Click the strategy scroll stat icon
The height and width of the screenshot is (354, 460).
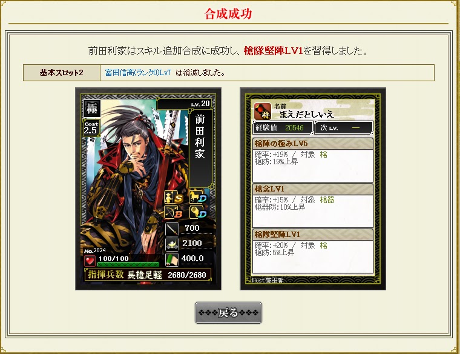tap(172, 259)
